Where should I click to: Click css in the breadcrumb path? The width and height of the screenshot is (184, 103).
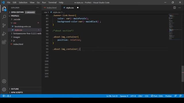tap(45, 12)
